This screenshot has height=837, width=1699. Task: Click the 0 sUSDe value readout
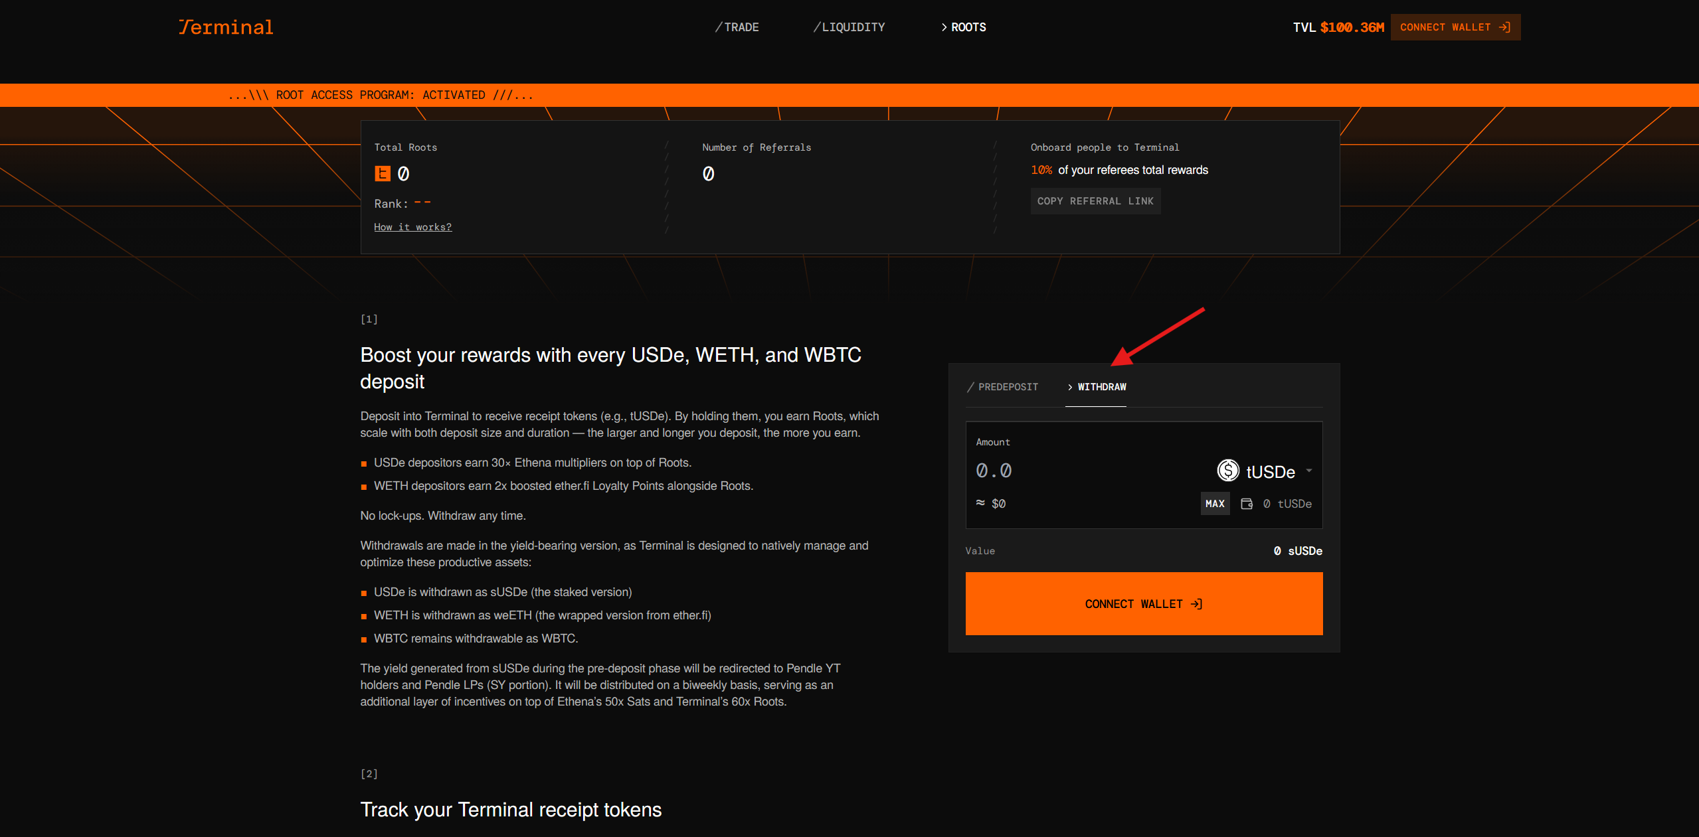[x=1297, y=551]
